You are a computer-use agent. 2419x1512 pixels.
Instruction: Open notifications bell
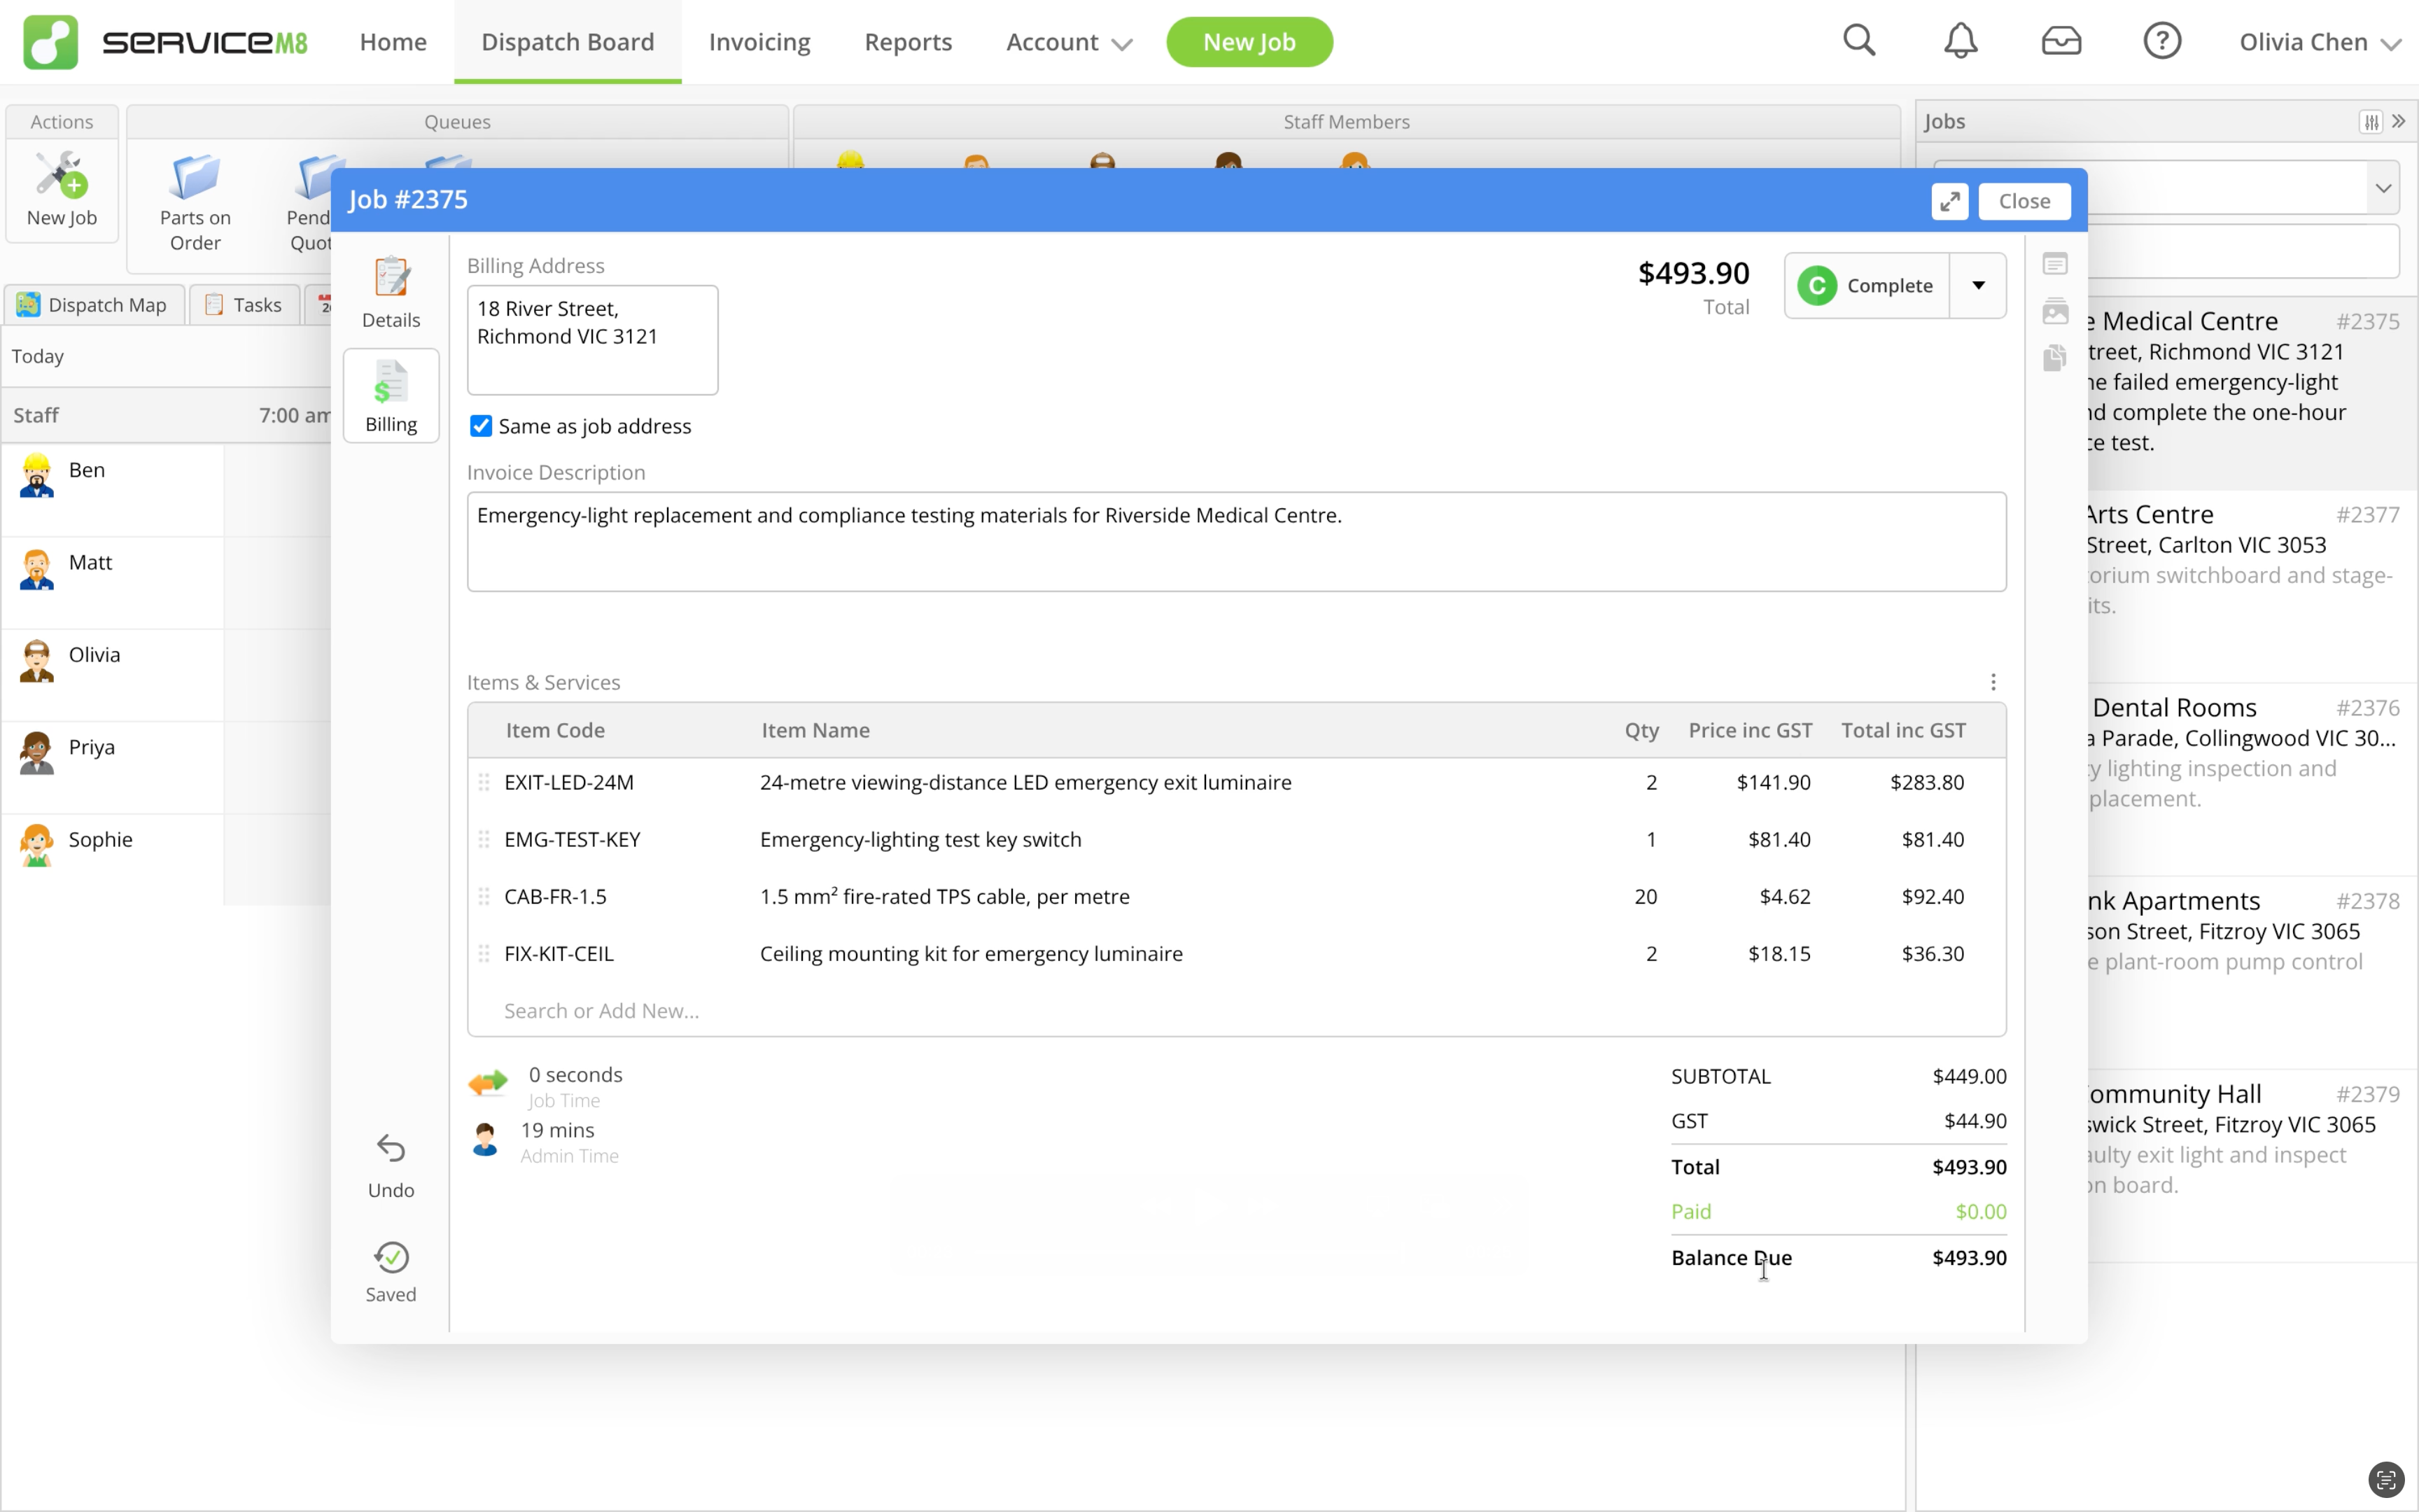tap(1961, 41)
